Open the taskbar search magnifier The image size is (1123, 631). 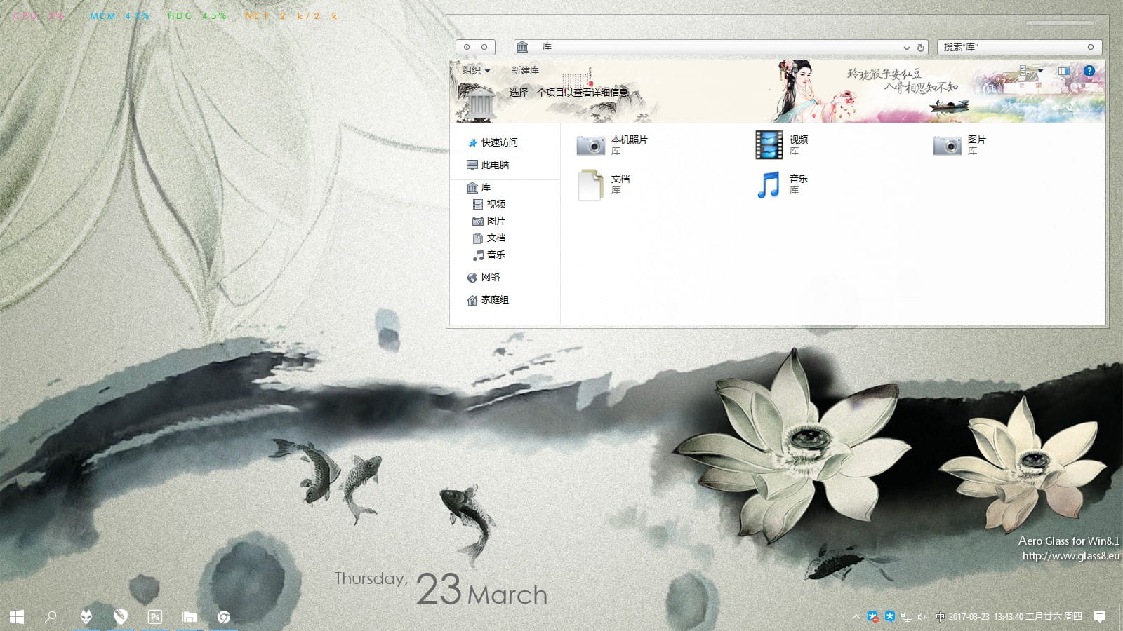click(51, 617)
